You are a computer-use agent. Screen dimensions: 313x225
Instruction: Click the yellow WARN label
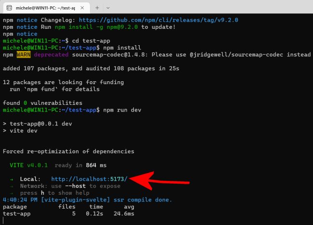[x=24, y=54]
